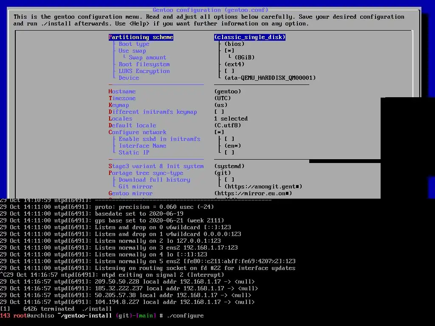Select Download full history entry
This screenshot has height=326, width=435.
[x=155, y=180]
